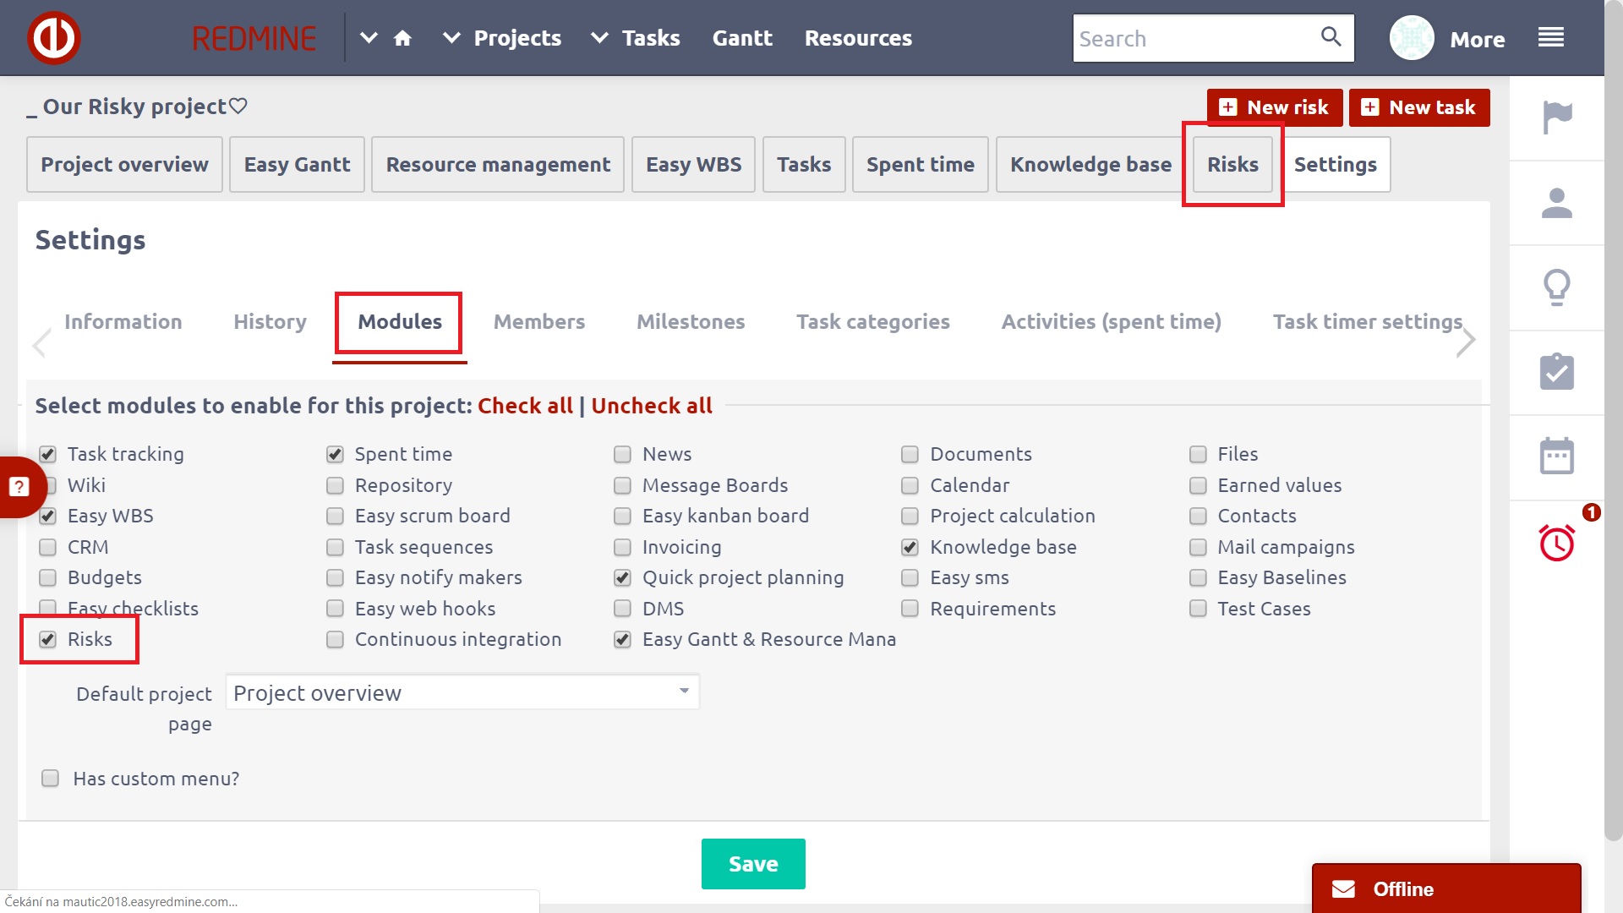Viewport: 1623px width, 913px height.
Task: Open the hamburger menu icon
Action: (1551, 37)
